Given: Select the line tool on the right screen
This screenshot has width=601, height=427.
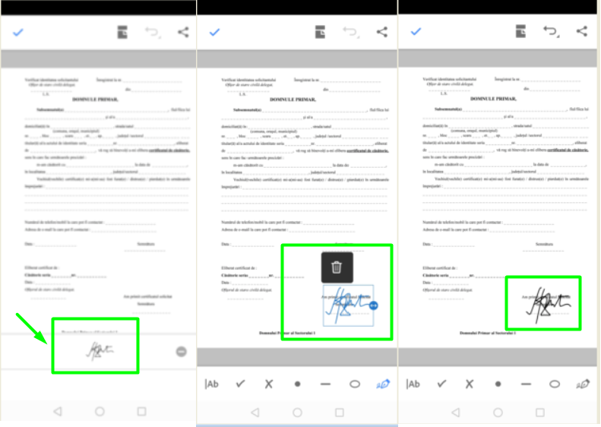Looking at the screenshot, I should tap(527, 384).
